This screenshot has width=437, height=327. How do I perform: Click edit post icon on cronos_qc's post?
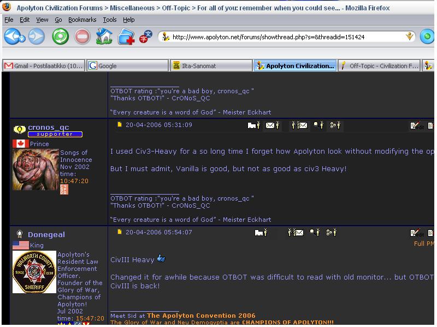tap(416, 125)
